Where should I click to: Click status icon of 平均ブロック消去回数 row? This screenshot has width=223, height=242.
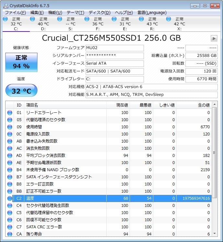coord(10,155)
